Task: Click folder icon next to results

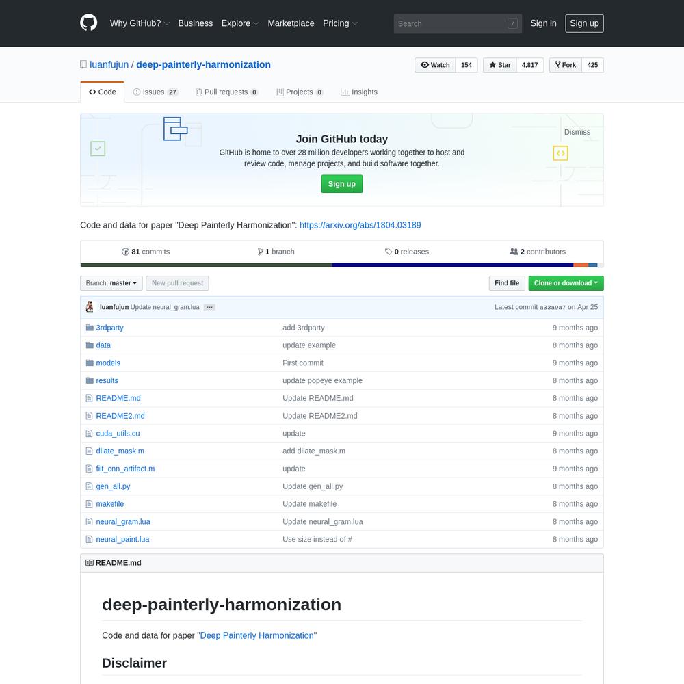Action: click(x=90, y=380)
